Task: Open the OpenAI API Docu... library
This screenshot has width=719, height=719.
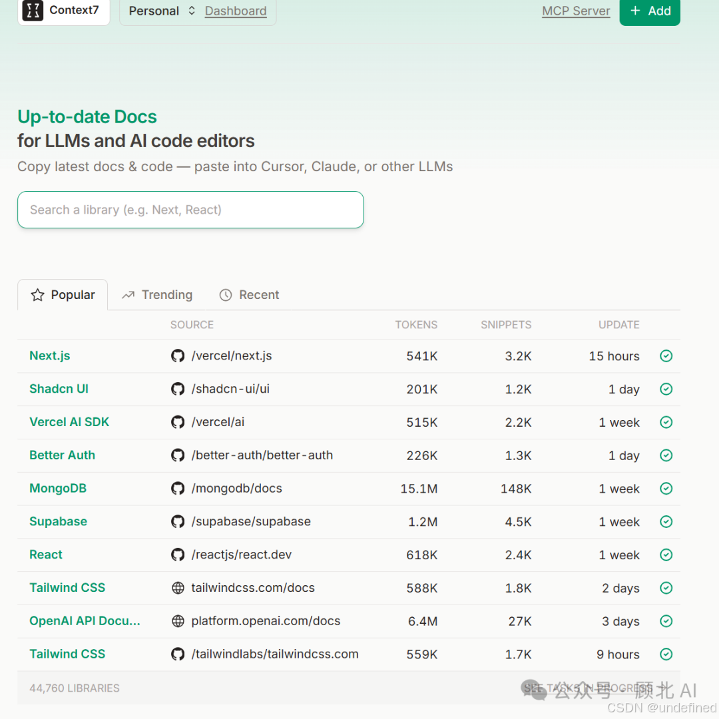Action: 85,620
